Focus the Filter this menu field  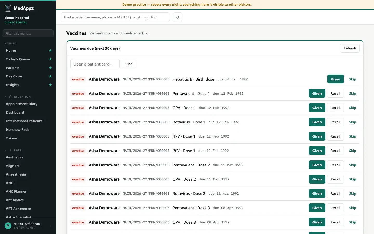pyautogui.click(x=28, y=33)
